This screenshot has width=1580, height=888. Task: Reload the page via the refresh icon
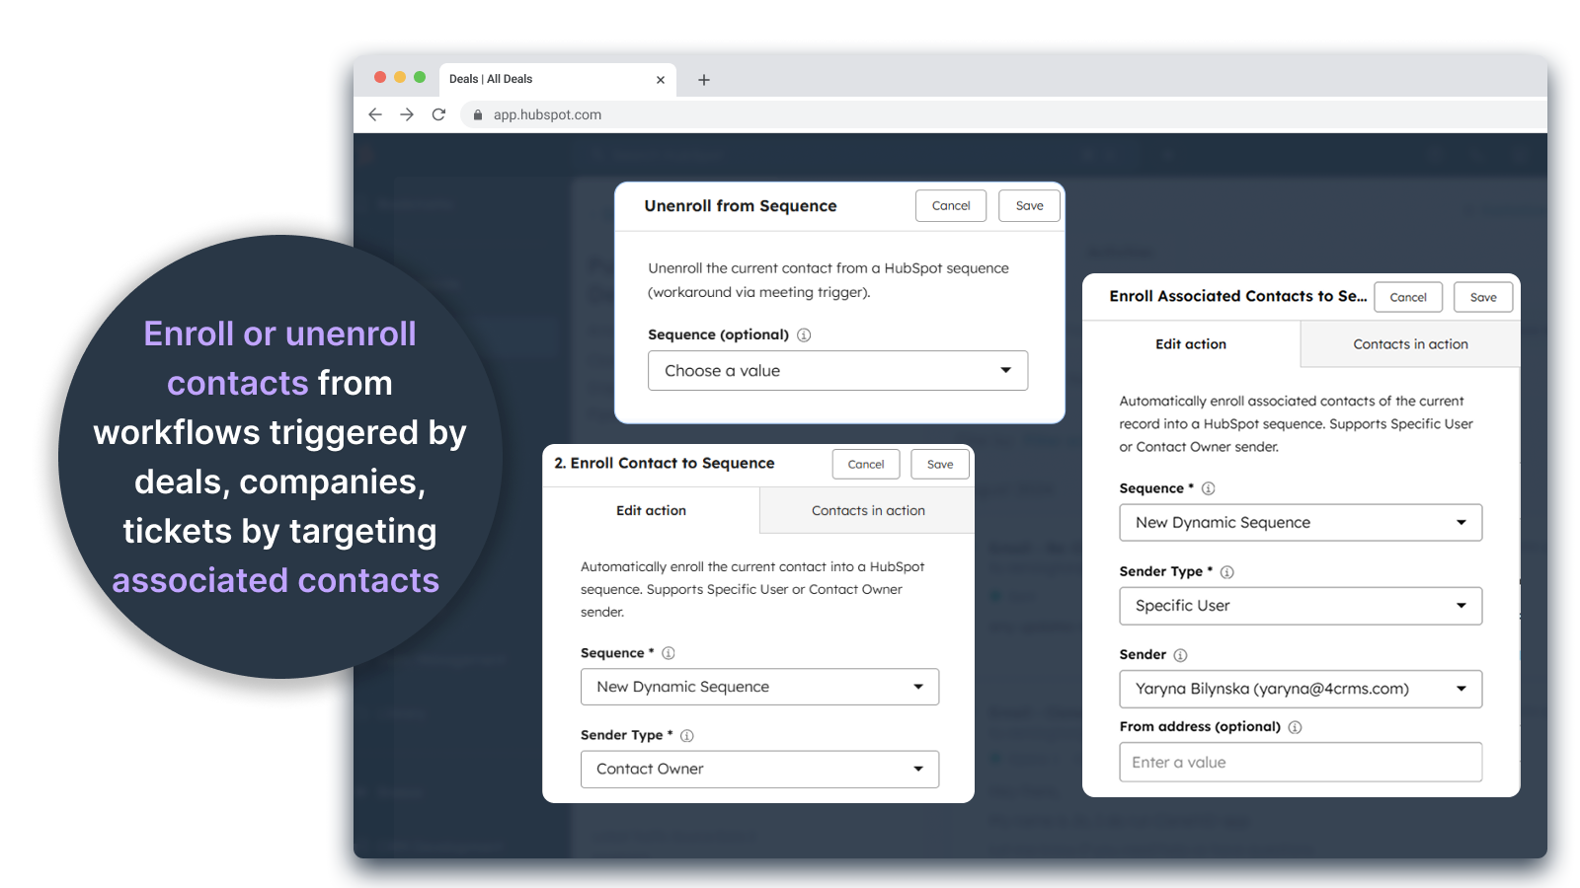tap(438, 114)
